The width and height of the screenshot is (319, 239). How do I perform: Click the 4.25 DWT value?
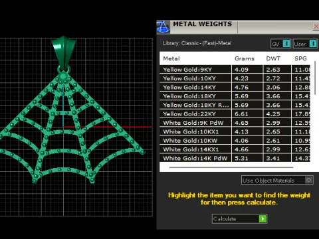coord(273,114)
